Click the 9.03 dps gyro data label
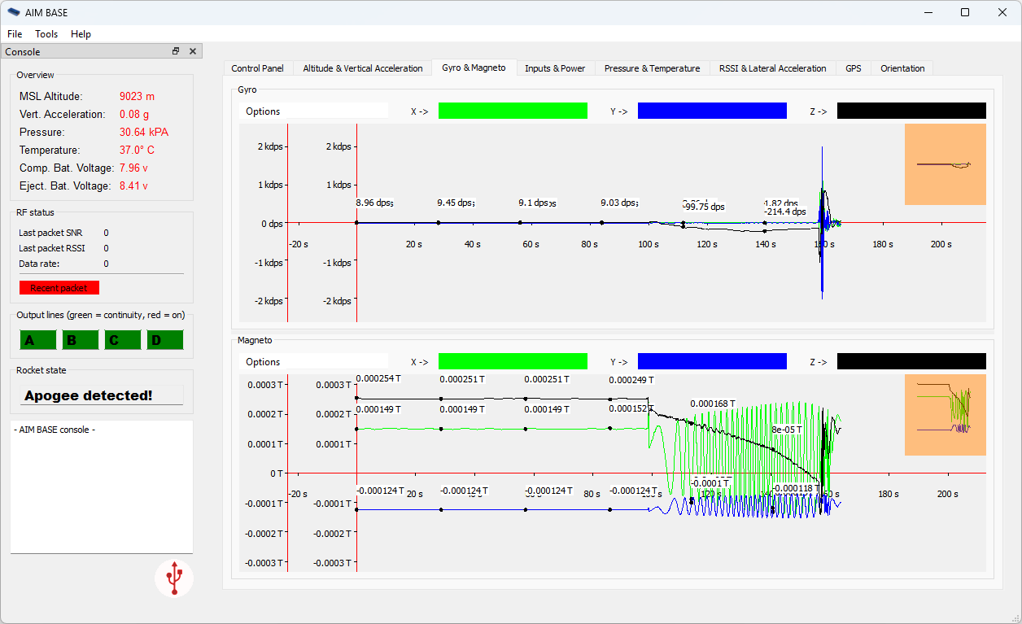The width and height of the screenshot is (1022, 624). (619, 203)
